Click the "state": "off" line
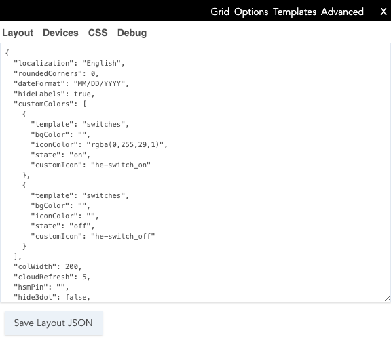The image size is (391, 339). [x=62, y=226]
